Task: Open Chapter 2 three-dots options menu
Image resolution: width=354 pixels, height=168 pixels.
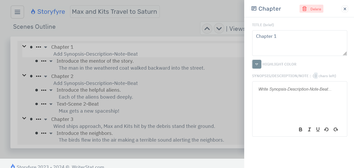Action: coord(38,76)
